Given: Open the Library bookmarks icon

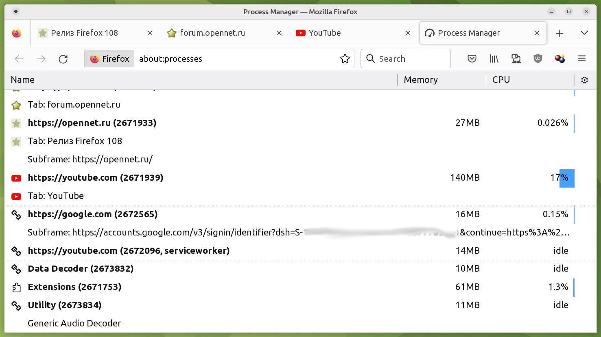Looking at the screenshot, I should (x=494, y=59).
